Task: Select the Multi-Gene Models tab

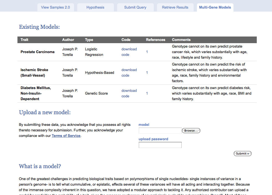Action: pyautogui.click(x=215, y=7)
